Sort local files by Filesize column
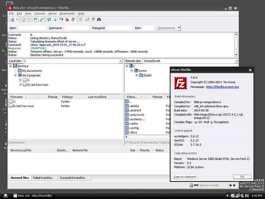 coord(49,97)
